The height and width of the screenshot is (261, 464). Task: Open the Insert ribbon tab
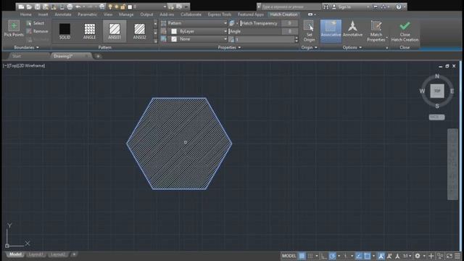pyautogui.click(x=43, y=14)
